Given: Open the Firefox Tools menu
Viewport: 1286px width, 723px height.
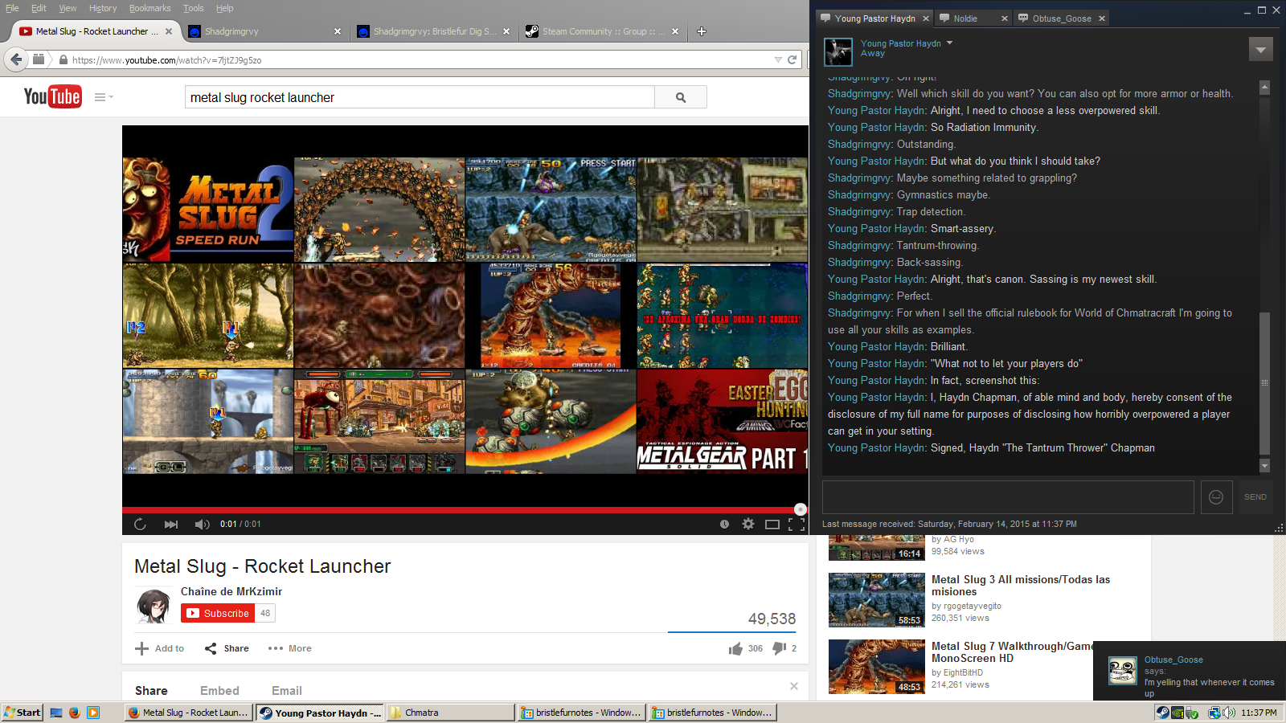Looking at the screenshot, I should (x=194, y=8).
